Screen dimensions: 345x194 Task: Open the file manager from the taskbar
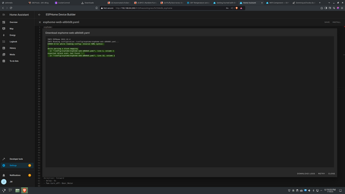[17, 191]
